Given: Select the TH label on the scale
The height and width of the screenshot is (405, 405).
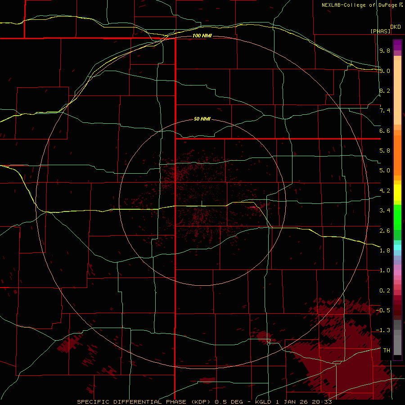Looking at the screenshot, I should point(387,351).
